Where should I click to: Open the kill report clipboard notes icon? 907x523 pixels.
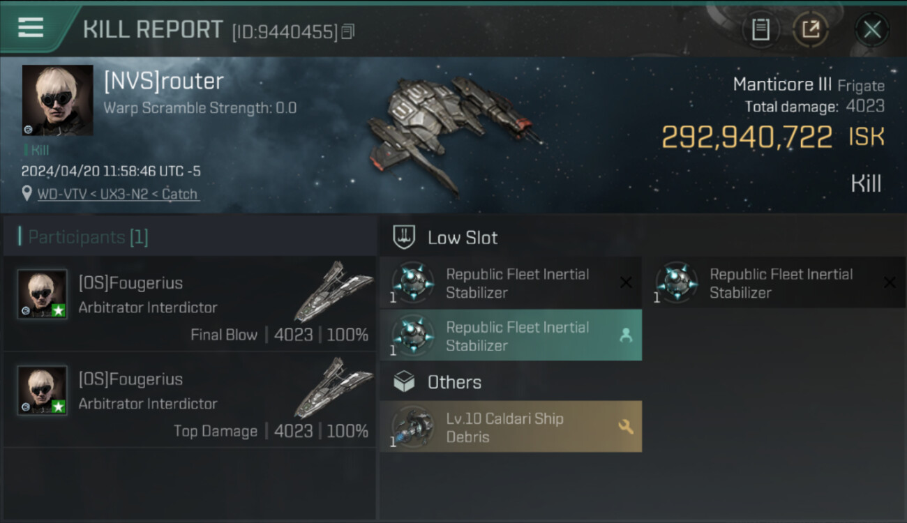tap(760, 29)
